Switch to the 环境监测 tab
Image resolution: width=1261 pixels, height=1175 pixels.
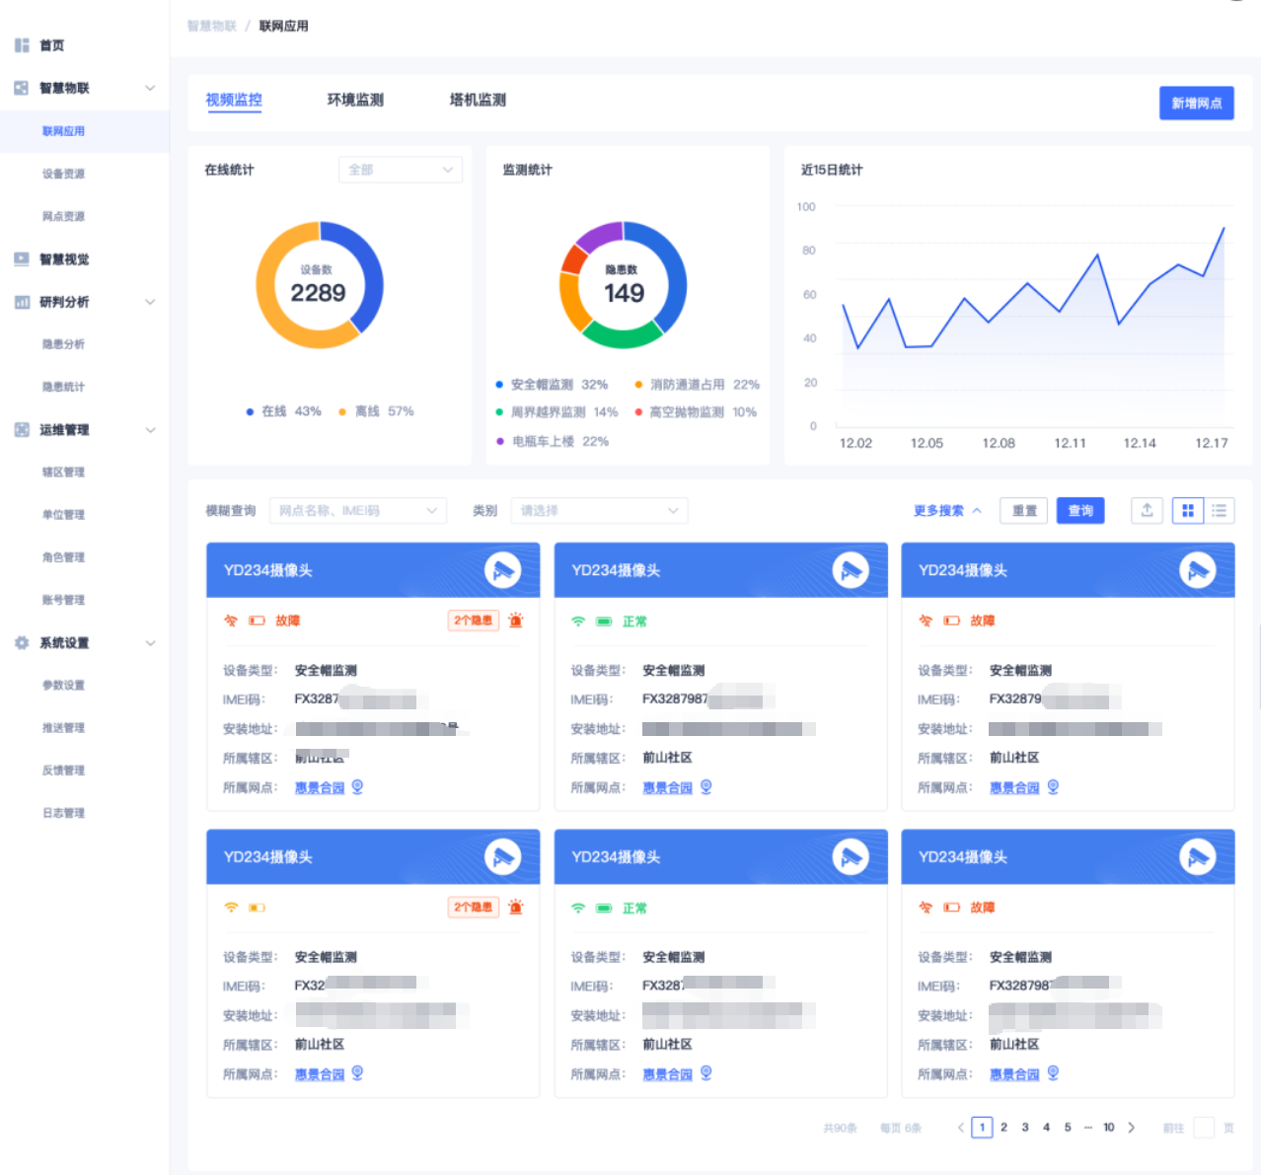tap(355, 100)
